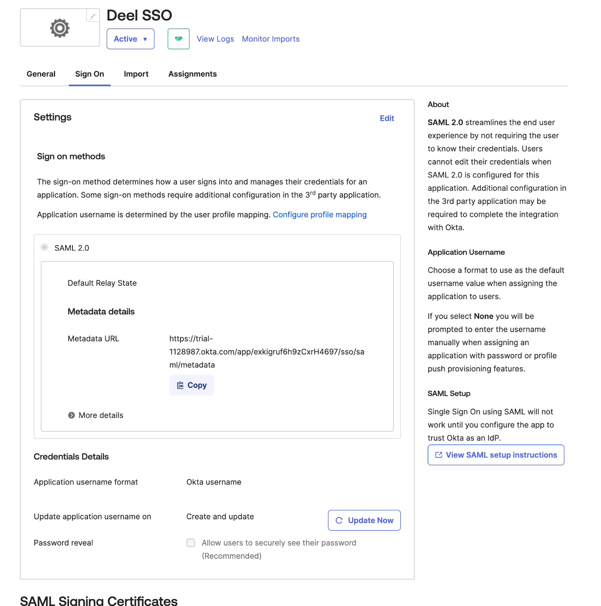Viewport: 601px width, 606px height.
Task: Click the Metadata URL text
Action: tap(267, 352)
